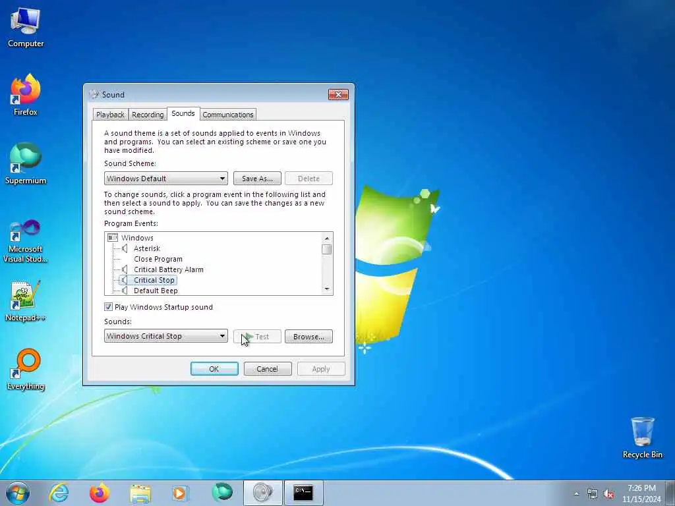Select the Critical Stop event
675x506 pixels.
(154, 280)
